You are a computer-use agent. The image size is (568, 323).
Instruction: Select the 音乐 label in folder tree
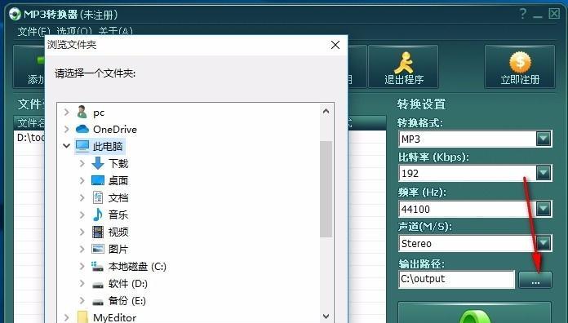coord(118,215)
